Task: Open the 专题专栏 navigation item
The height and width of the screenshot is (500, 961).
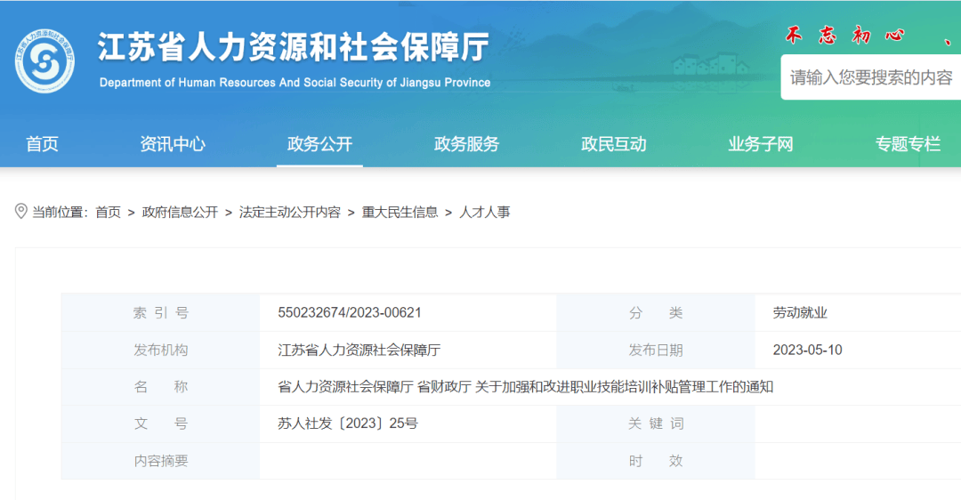Action: click(x=909, y=144)
